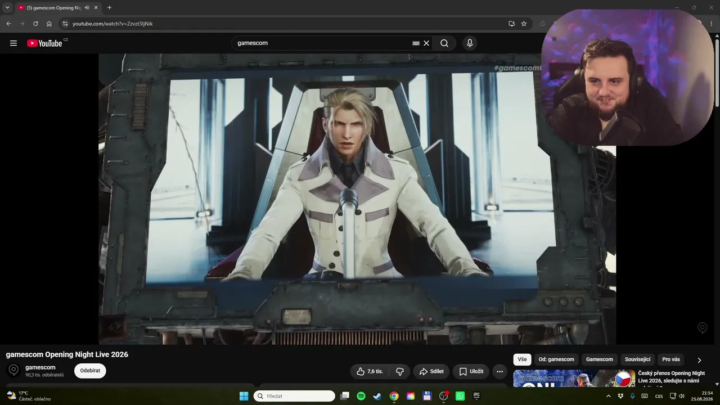
Task: Open the browser home page
Action: [x=49, y=24]
